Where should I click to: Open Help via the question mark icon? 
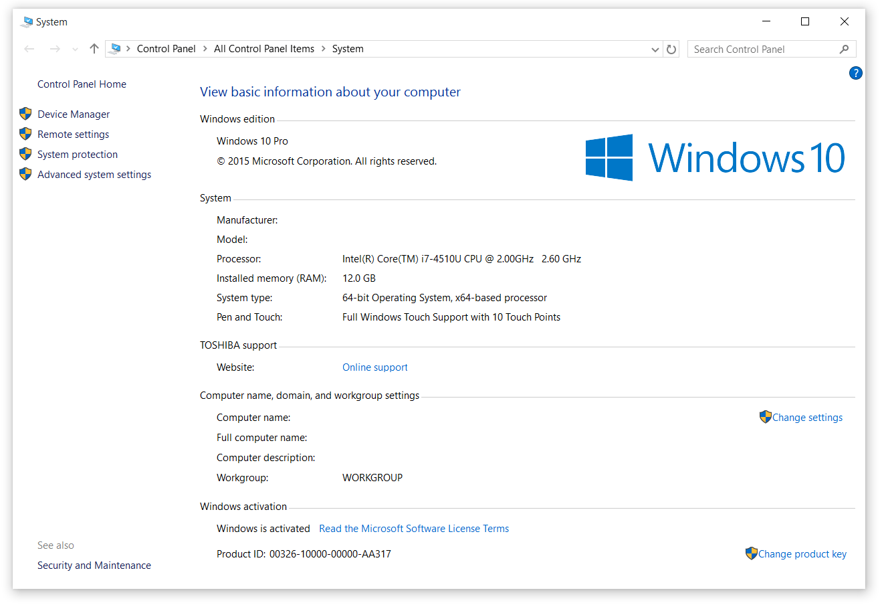coord(856,73)
